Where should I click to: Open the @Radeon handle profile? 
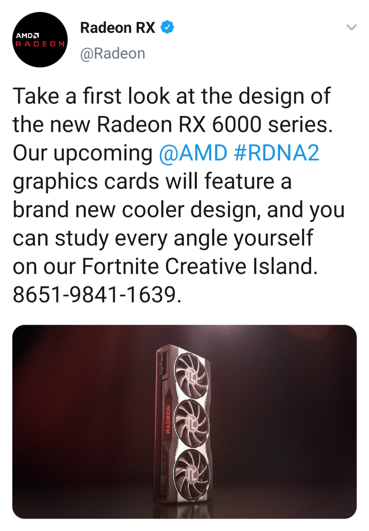coord(113,54)
